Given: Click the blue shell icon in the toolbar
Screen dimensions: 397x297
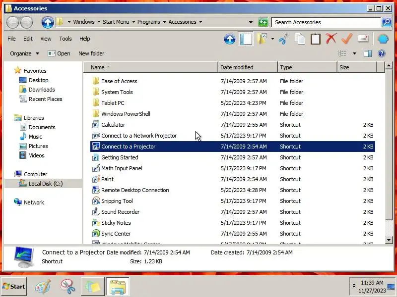Looking at the screenshot, I should tap(383, 39).
